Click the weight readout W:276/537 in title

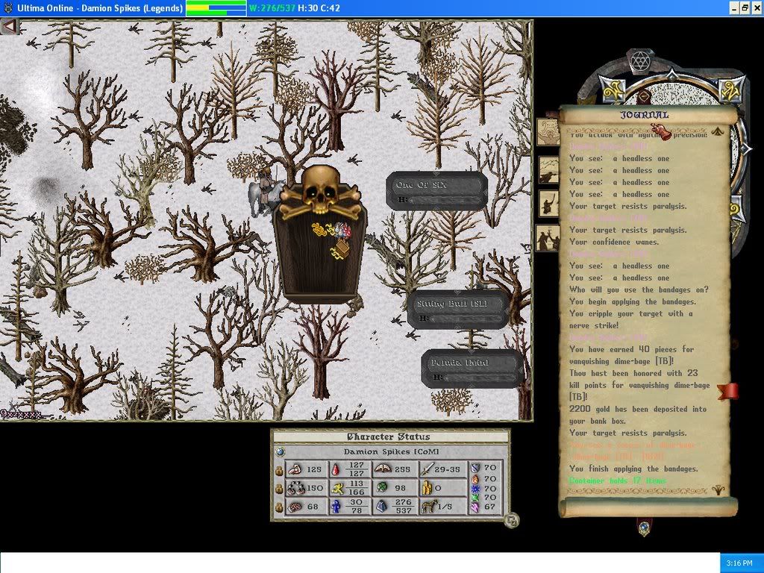(x=272, y=7)
